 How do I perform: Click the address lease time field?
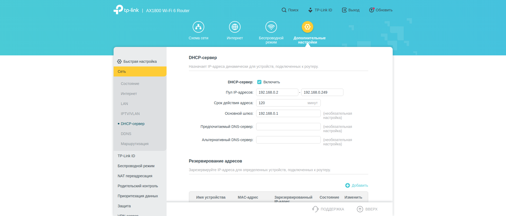(282, 103)
